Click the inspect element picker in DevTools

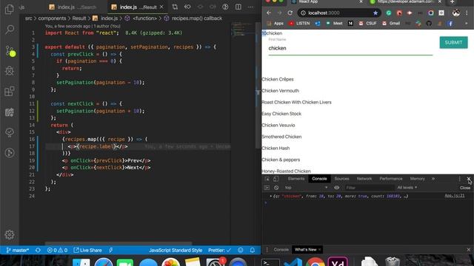point(267,179)
